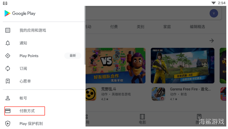Open the 家庭 tab
The width and height of the screenshot is (228, 129).
point(167,27)
